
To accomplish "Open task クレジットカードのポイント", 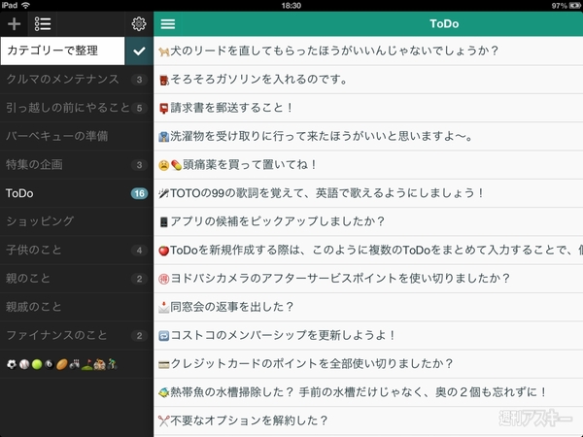I will (368, 364).
